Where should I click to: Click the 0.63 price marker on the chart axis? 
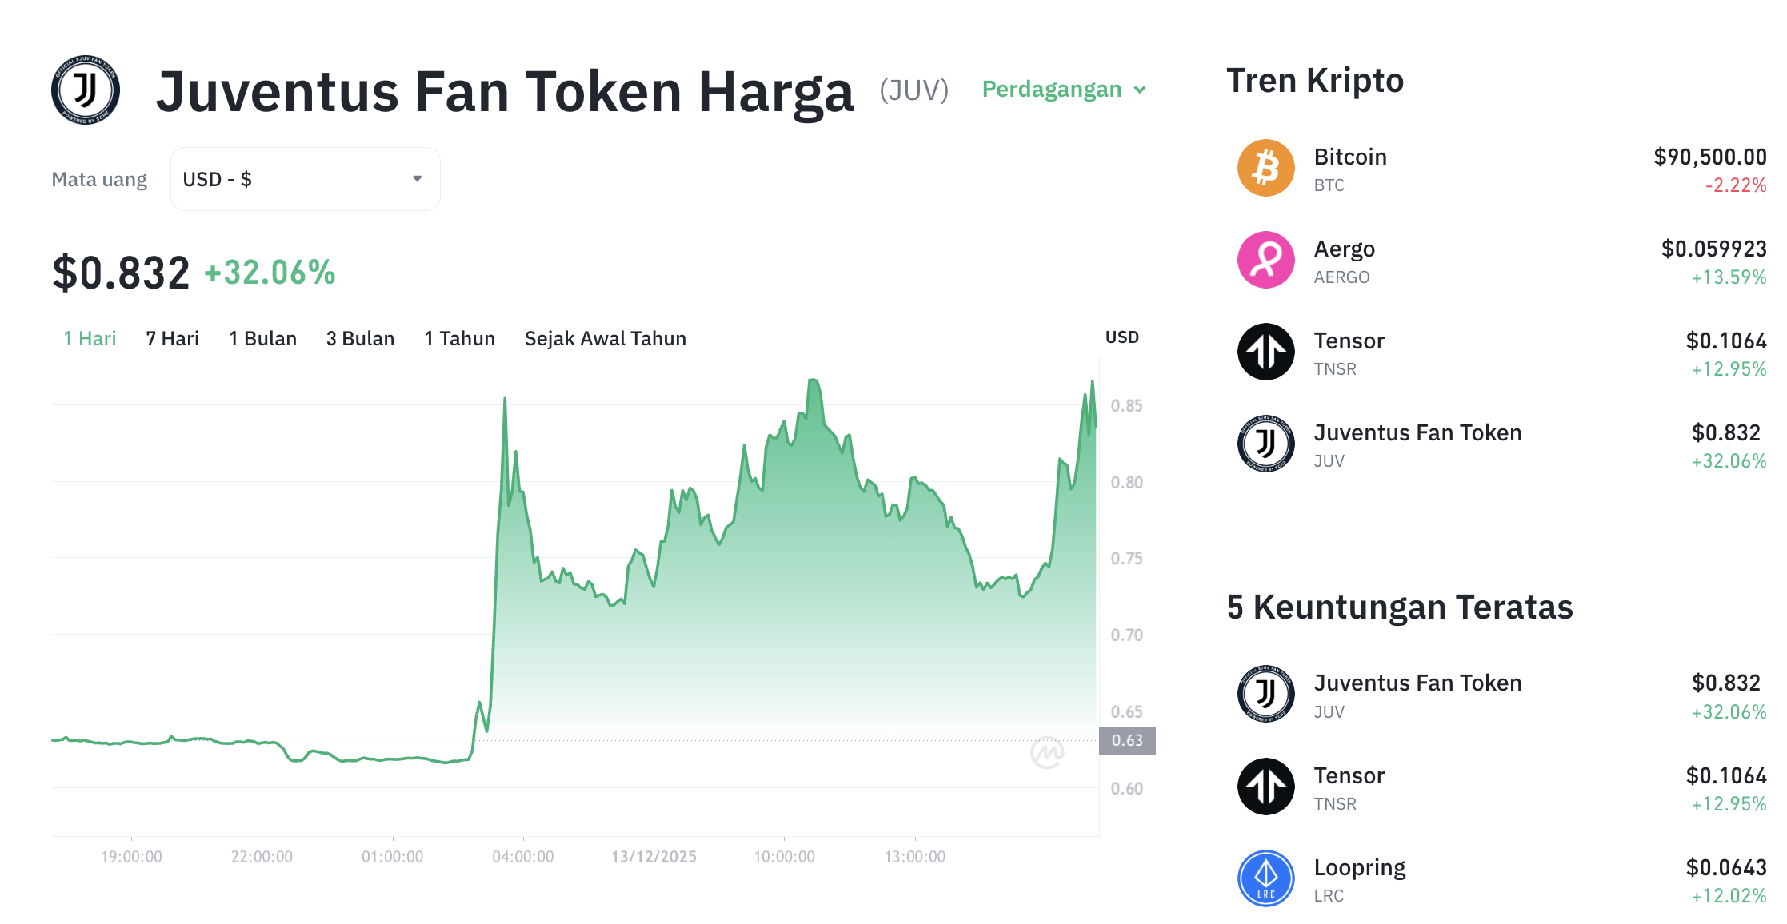[1128, 742]
